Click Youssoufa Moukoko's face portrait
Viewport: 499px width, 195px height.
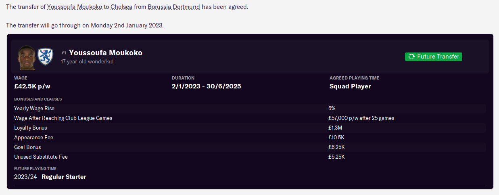(26, 57)
